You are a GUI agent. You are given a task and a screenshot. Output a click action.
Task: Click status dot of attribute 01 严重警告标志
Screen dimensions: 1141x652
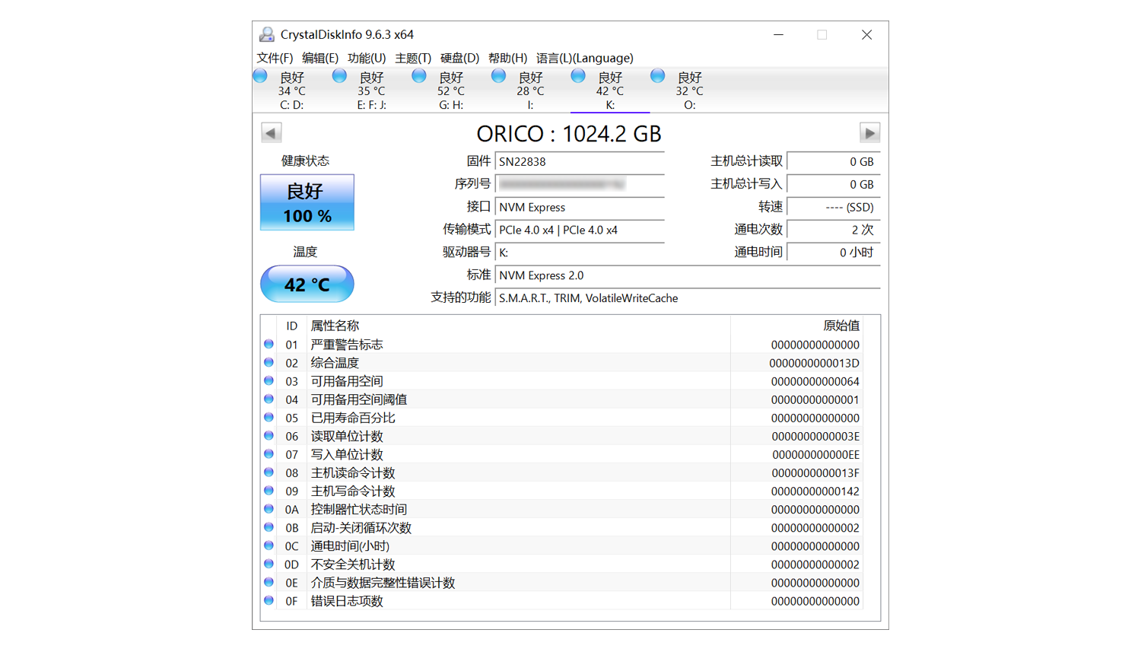[269, 344]
